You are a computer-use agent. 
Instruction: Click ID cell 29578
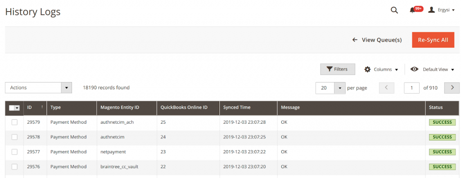(33, 137)
